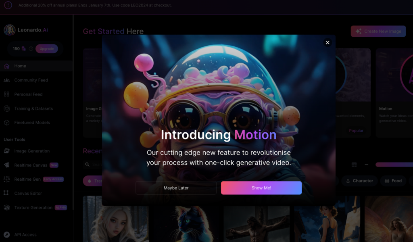Click the Show Me! button

coord(261,188)
